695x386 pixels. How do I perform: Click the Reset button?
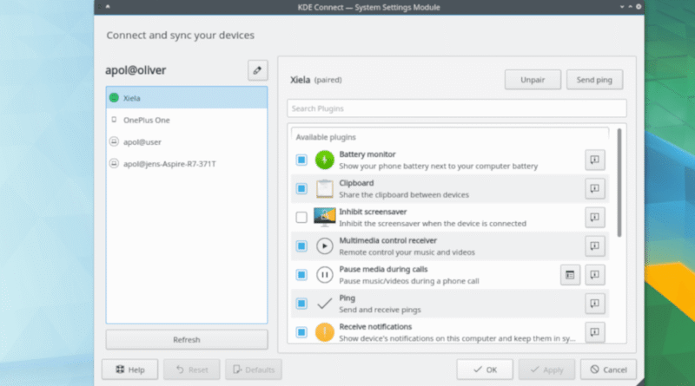click(x=191, y=370)
